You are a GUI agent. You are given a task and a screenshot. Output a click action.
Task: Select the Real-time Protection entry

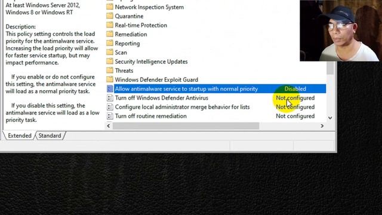click(141, 25)
